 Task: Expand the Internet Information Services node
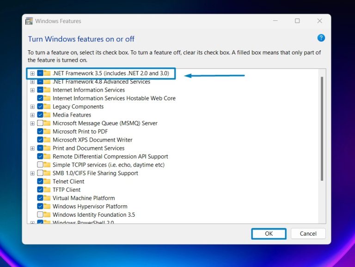tap(32, 90)
